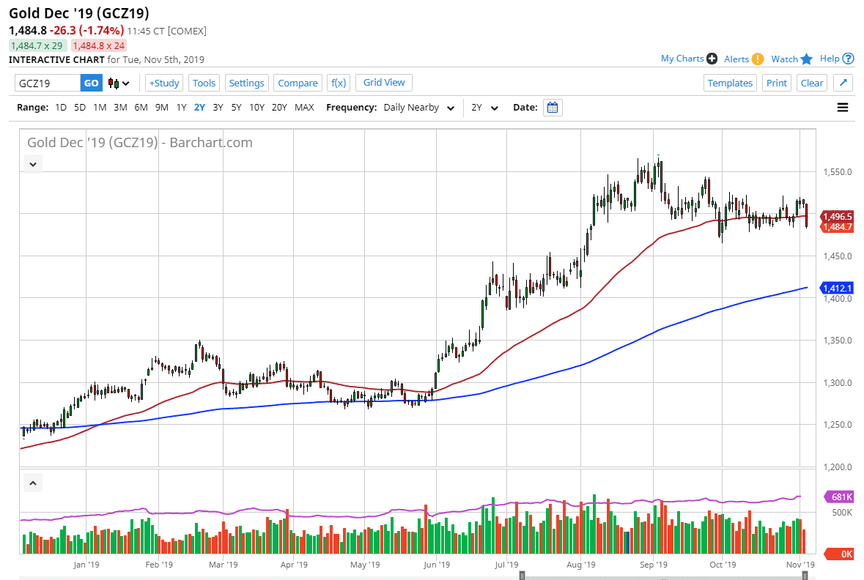This screenshot has height=580, width=864.
Task: Open fullscreen with the pop-out arrow icon
Action: [843, 83]
